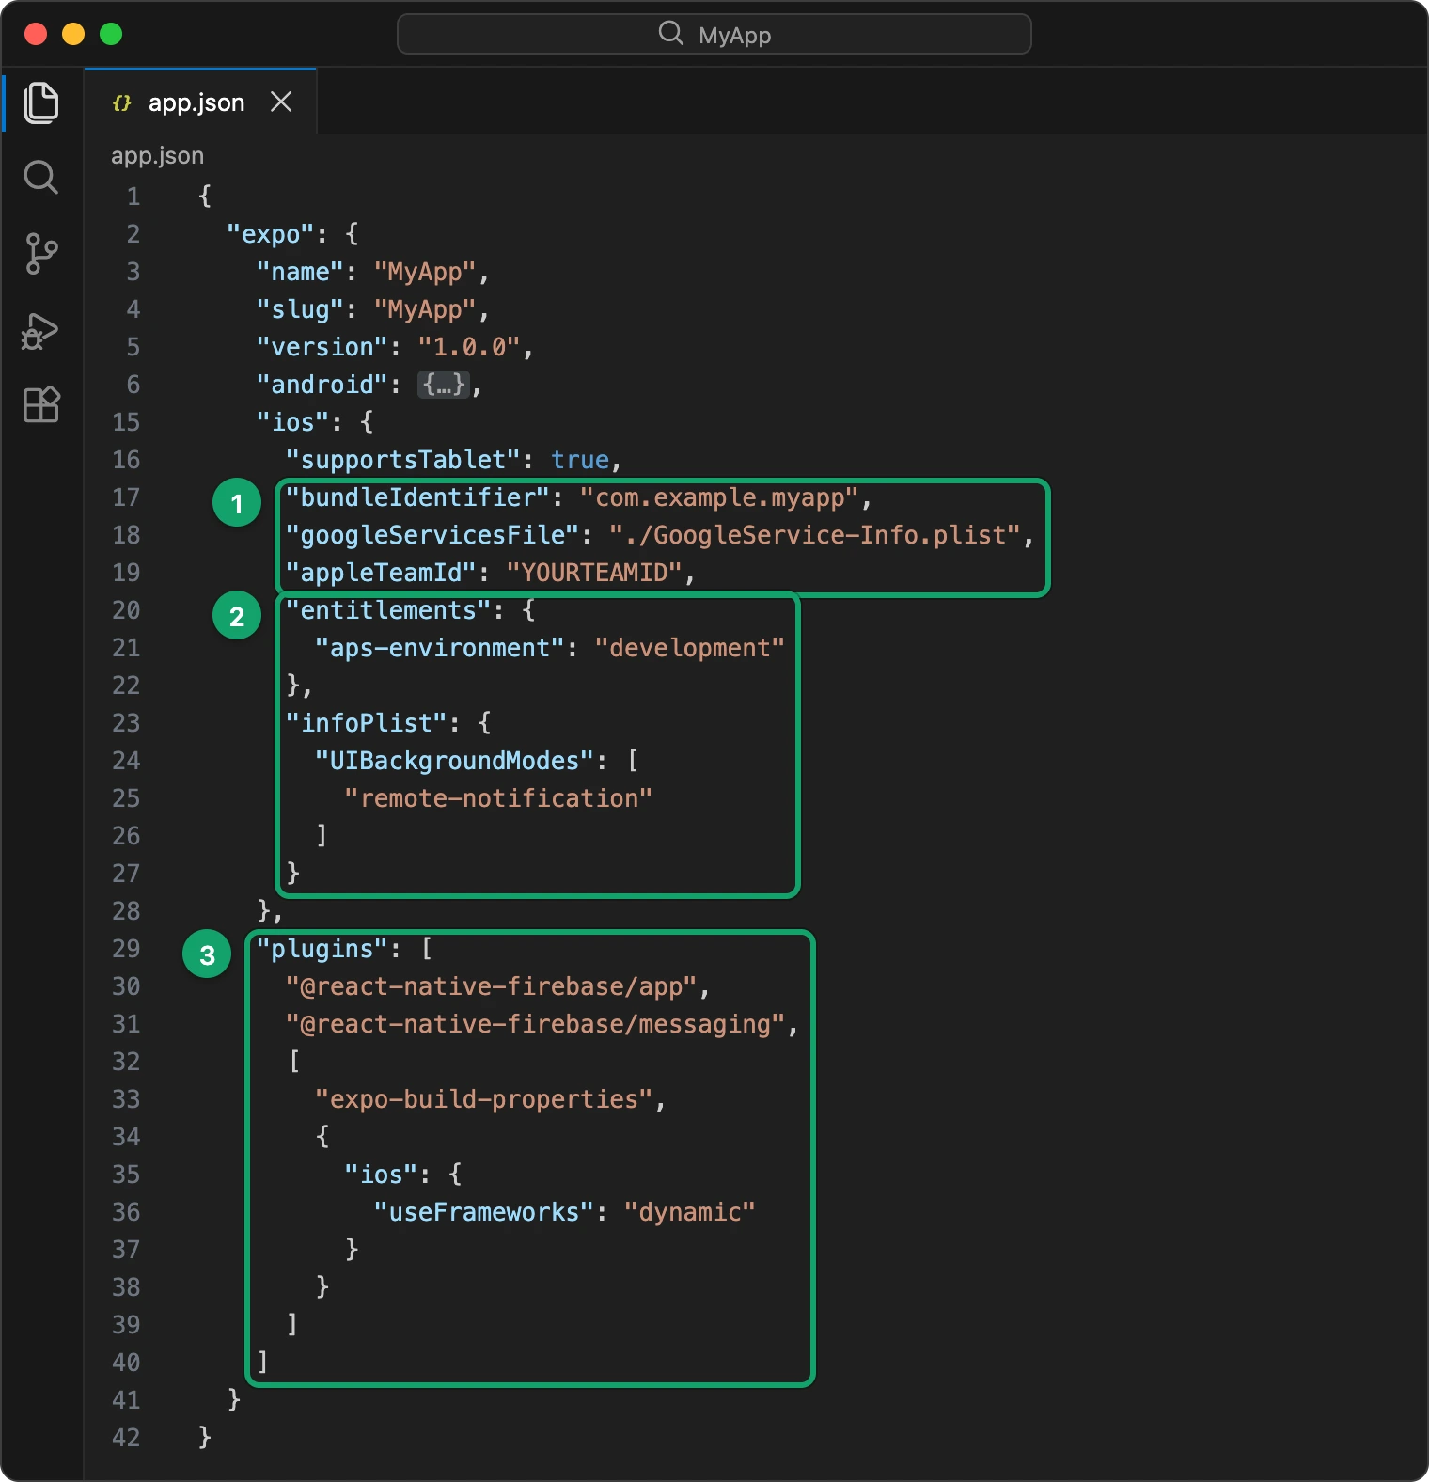Click the JSON file icon on app.json tab
The image size is (1429, 1482).
pyautogui.click(x=121, y=102)
